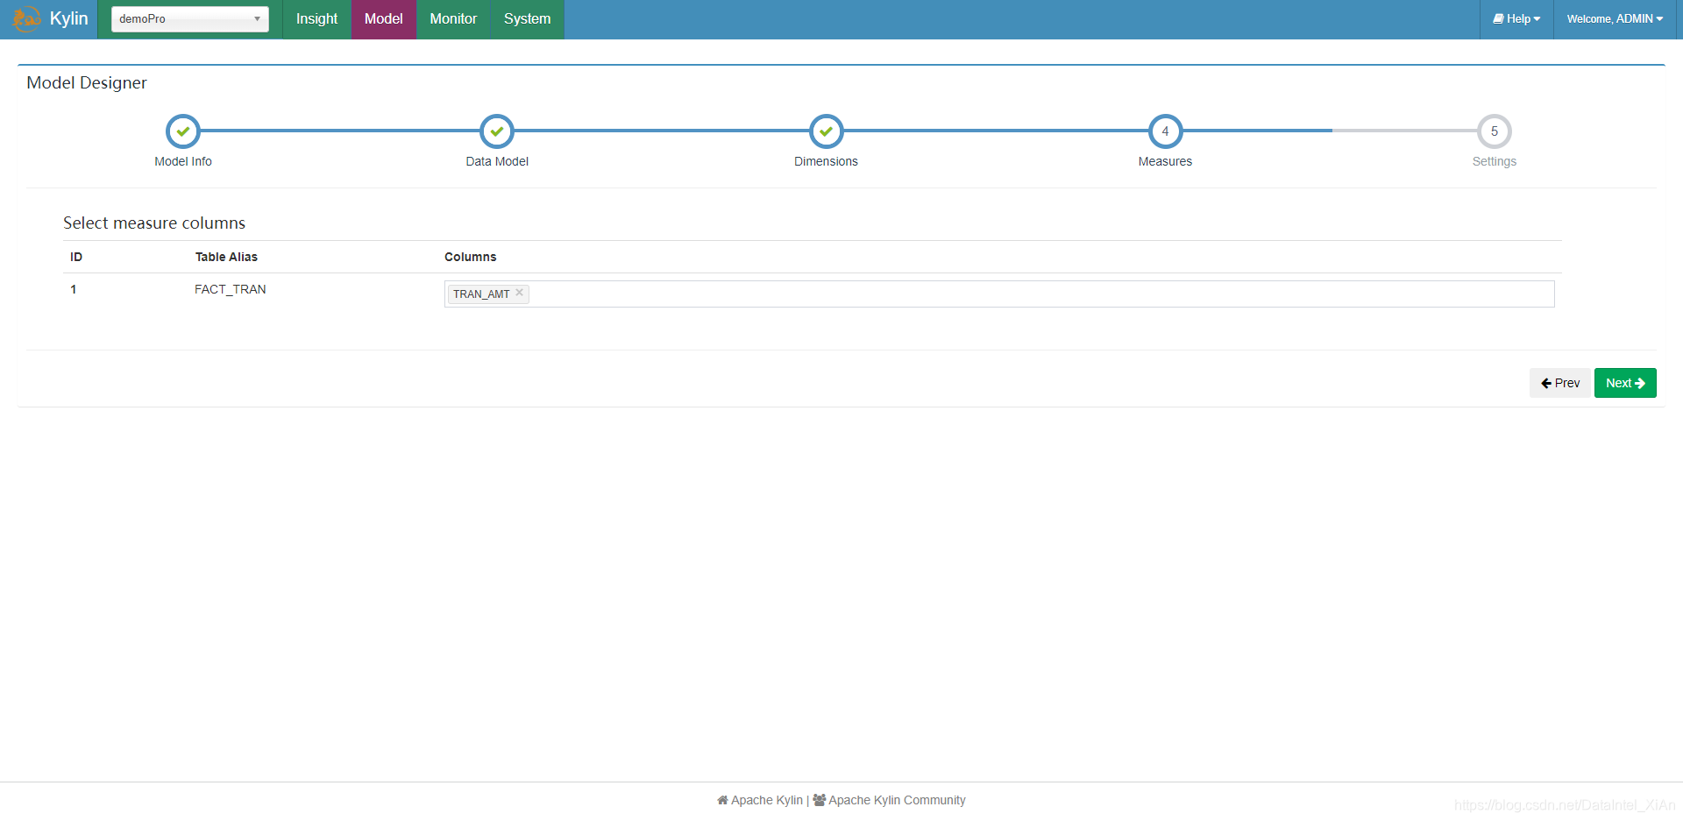Jump to the Data Model step circle
The image size is (1683, 821).
[x=497, y=131]
